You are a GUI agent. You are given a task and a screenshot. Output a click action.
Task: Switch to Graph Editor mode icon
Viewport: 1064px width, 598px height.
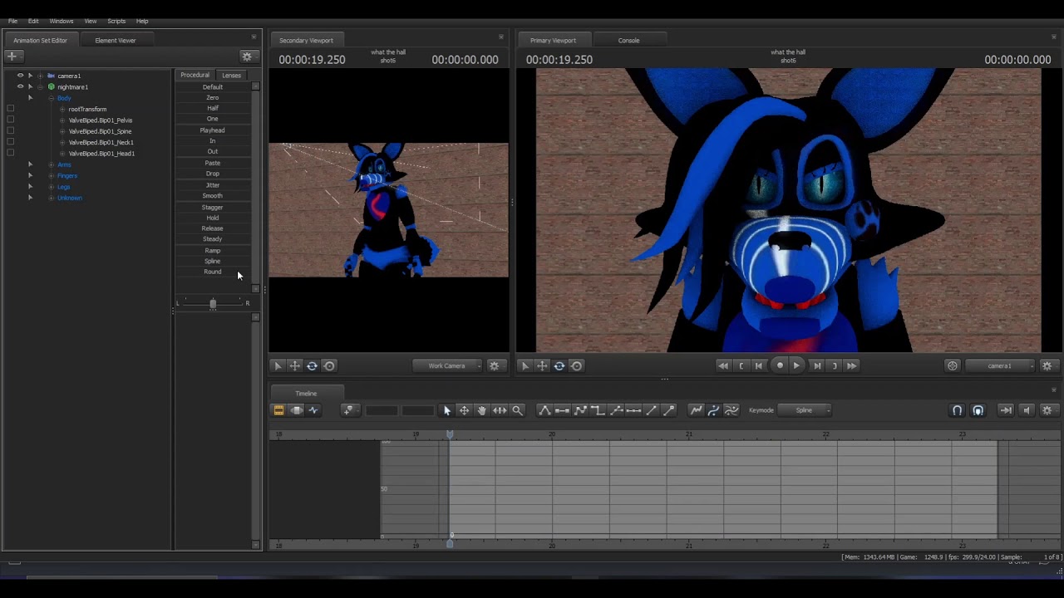313,410
